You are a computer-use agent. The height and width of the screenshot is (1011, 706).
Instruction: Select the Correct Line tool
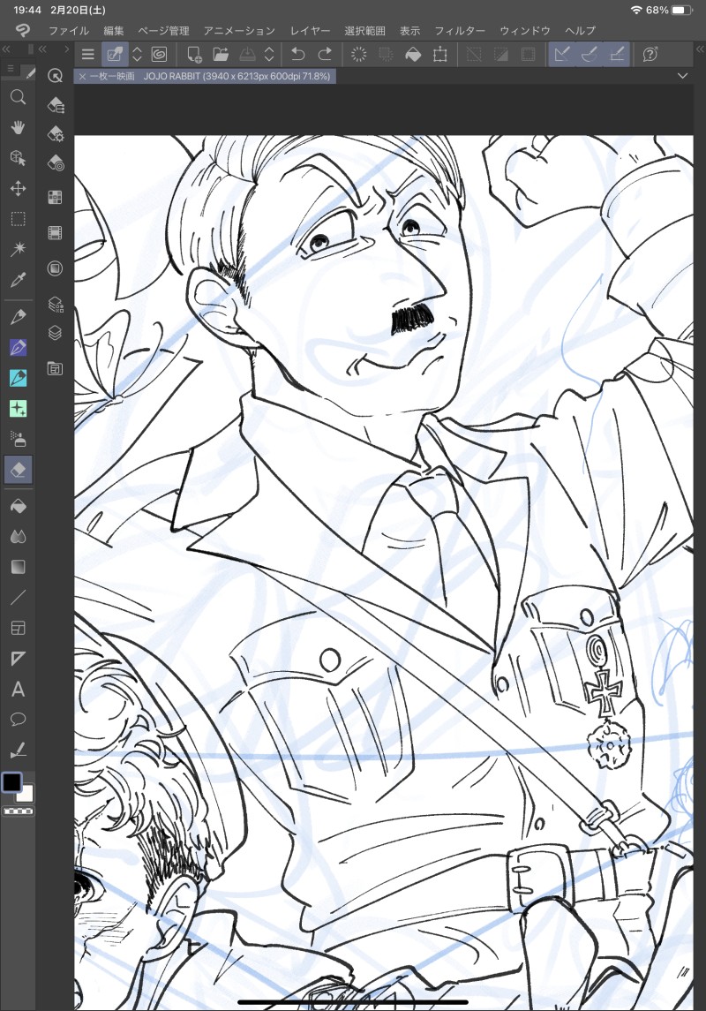click(x=18, y=750)
